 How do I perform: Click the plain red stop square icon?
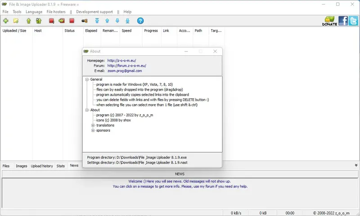[x=72, y=21]
